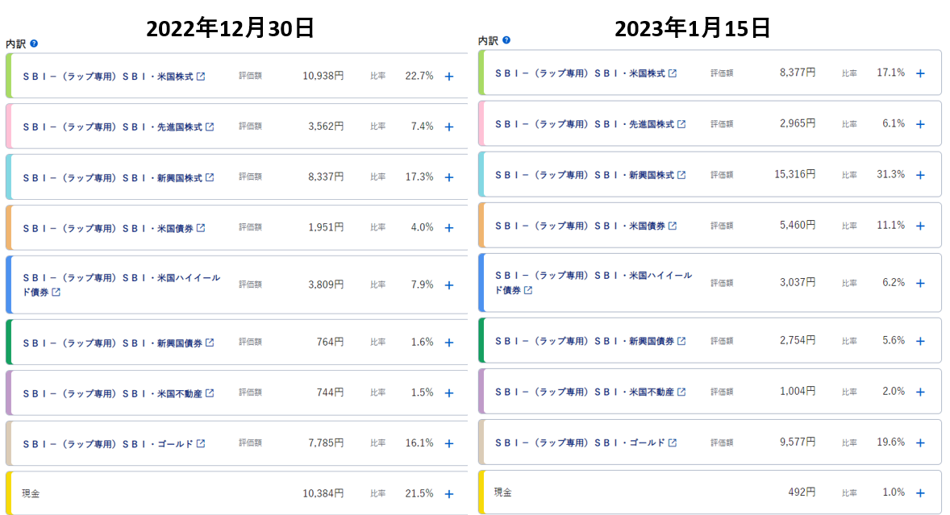Open SBI・新興国株式 fund link in 2023 panel
This screenshot has width=950, height=515.
[x=585, y=175]
